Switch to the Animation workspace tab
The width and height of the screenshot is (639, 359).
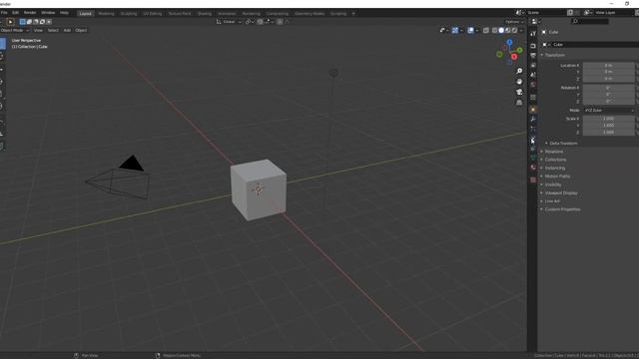227,13
